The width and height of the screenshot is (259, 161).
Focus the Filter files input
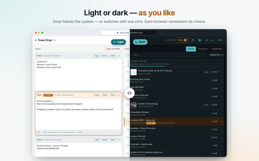point(169,55)
